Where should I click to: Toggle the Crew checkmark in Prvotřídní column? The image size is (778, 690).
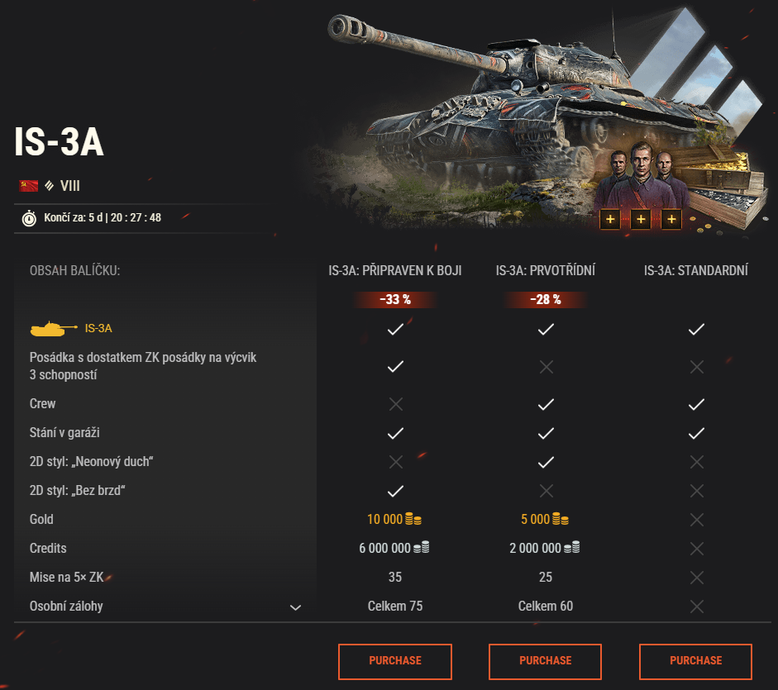click(546, 404)
